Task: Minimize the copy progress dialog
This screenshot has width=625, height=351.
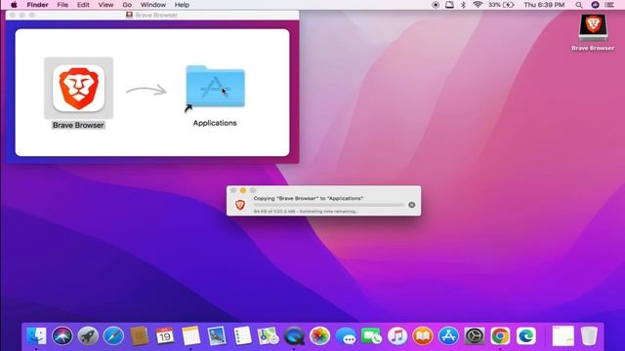Action: [243, 191]
